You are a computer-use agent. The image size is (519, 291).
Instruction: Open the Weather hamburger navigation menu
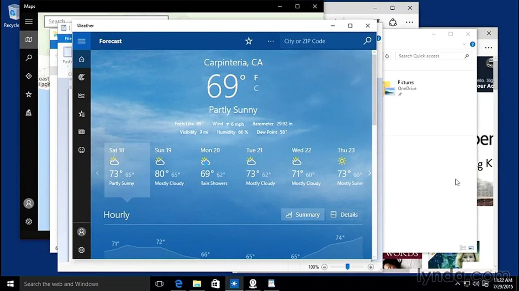point(81,41)
